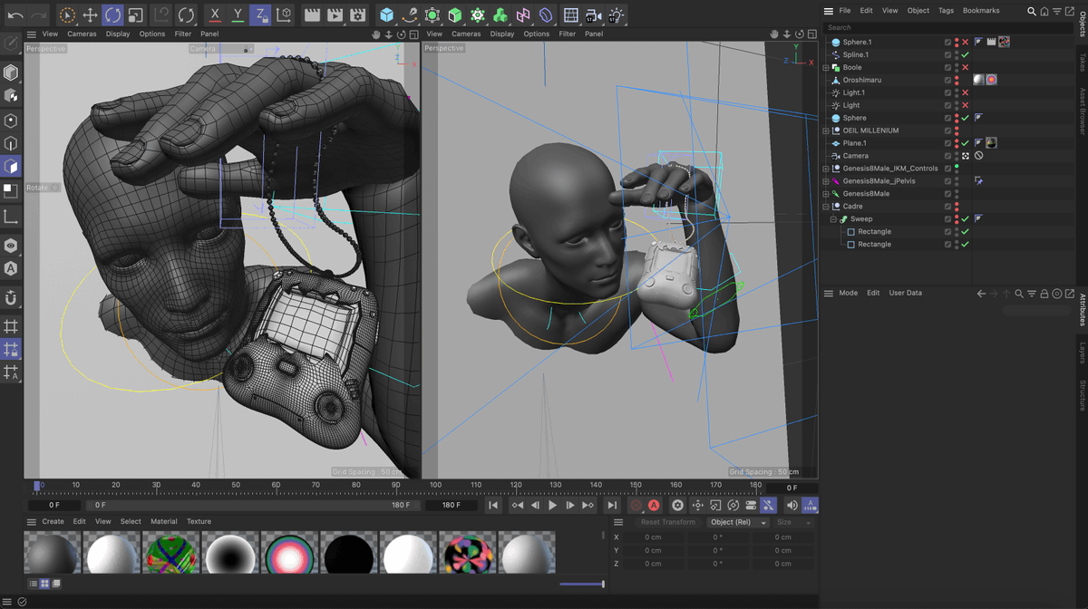Add a Light object from the toolbar

click(617, 15)
